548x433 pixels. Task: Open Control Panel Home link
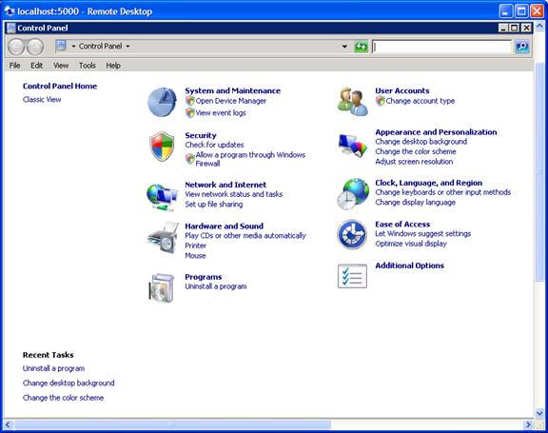click(60, 86)
